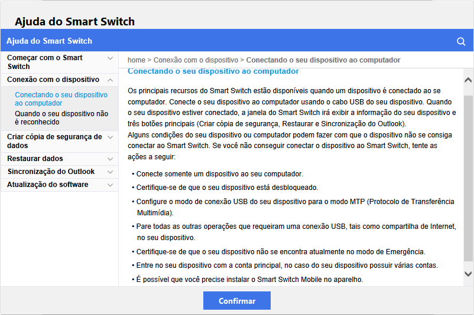Screen dimensions: 474x315
Task: Select Restaurar dados in sidebar
Action: 35,159
